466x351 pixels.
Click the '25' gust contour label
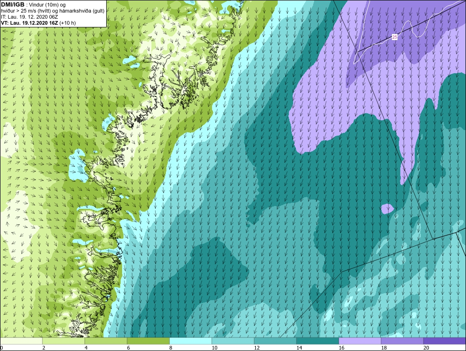pos(394,37)
